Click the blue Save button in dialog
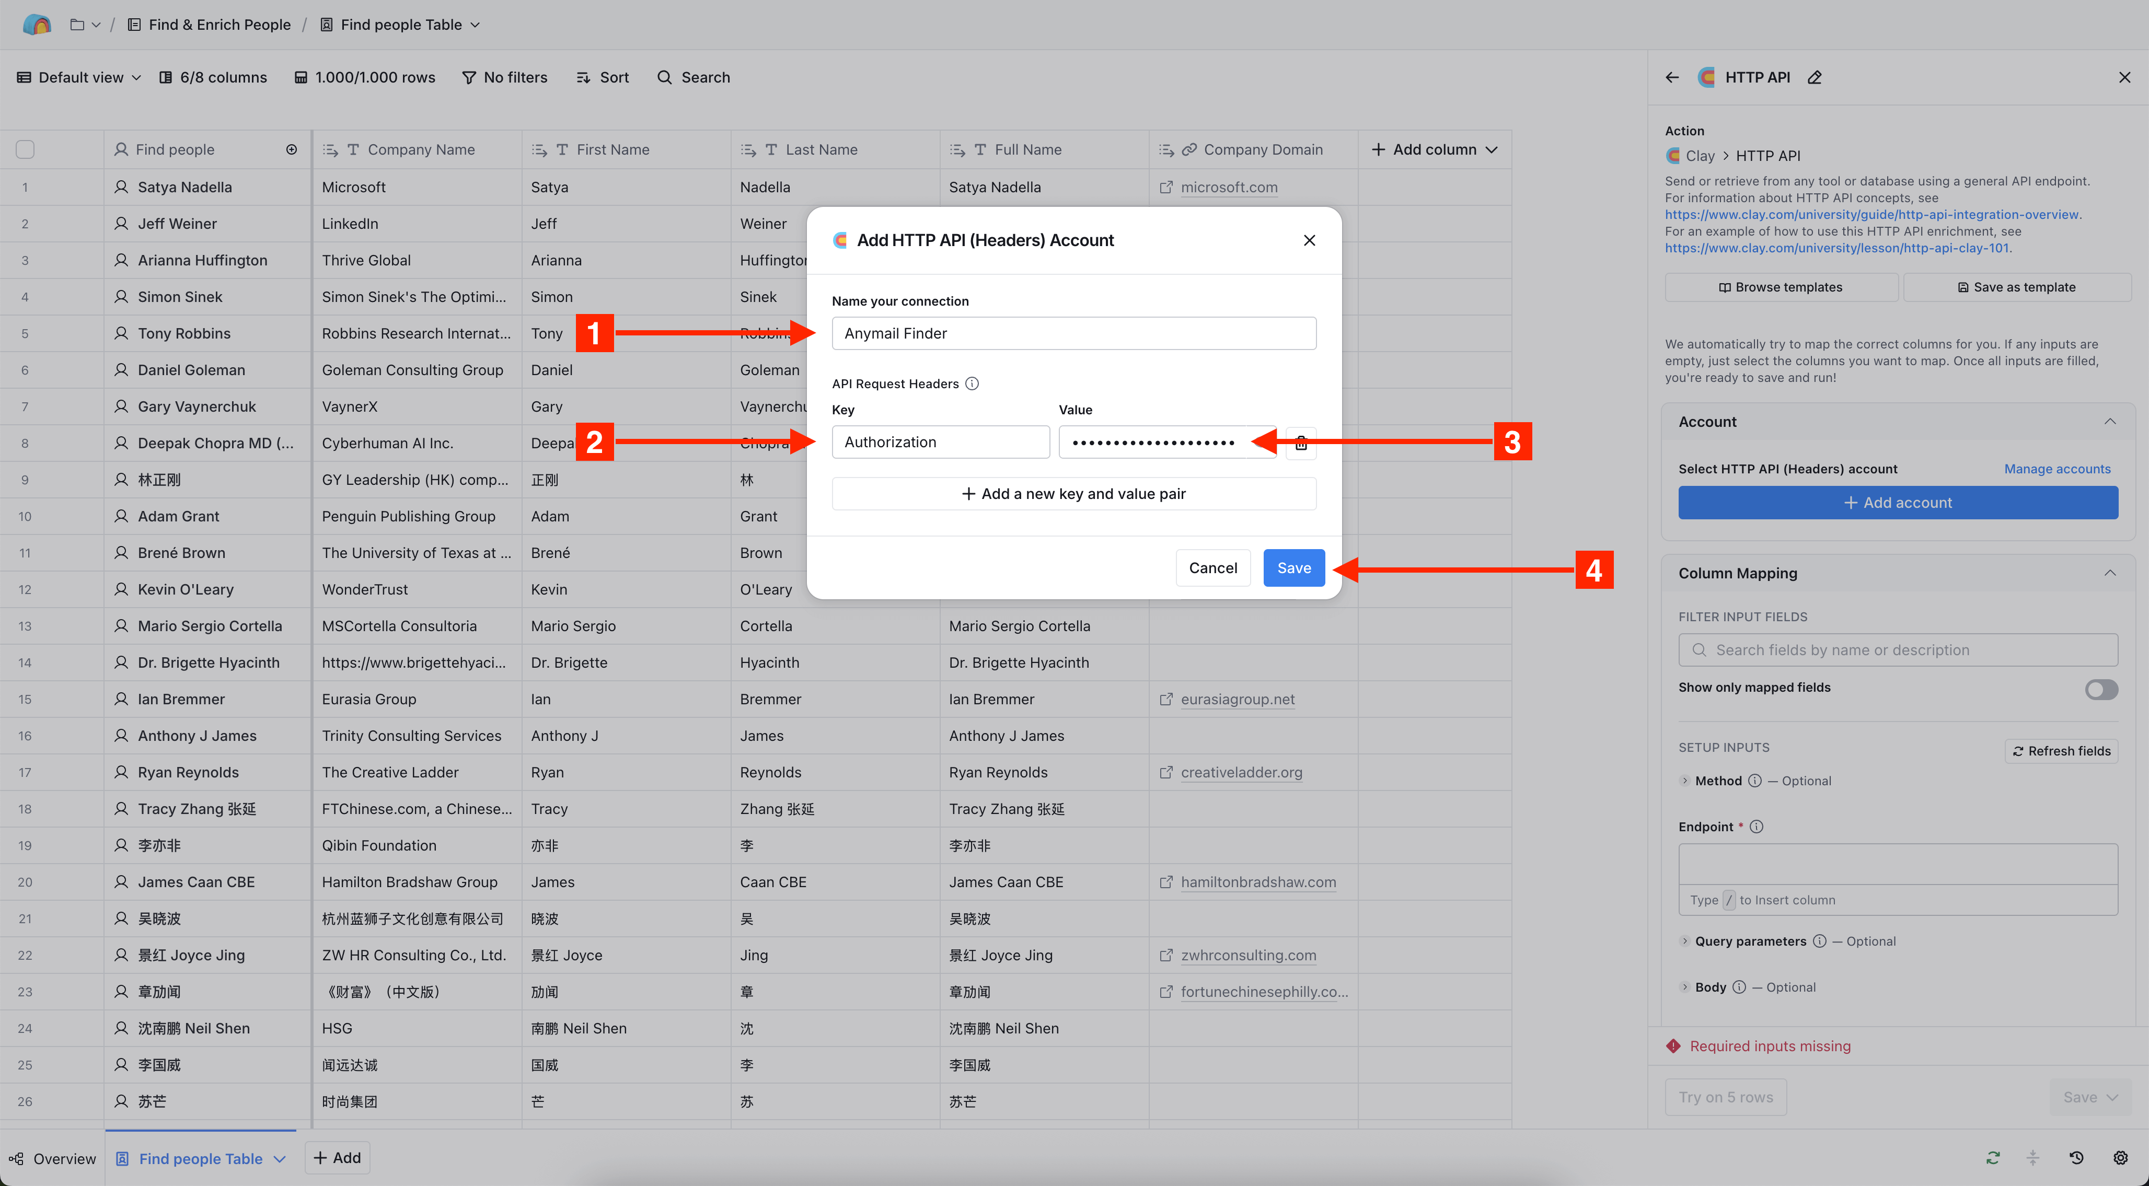Screen dimensions: 2149x1186 [1293, 568]
